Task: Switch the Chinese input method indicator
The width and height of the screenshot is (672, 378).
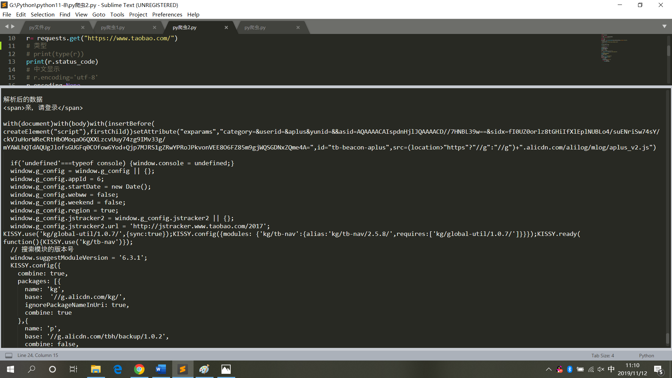Action: coord(611,369)
